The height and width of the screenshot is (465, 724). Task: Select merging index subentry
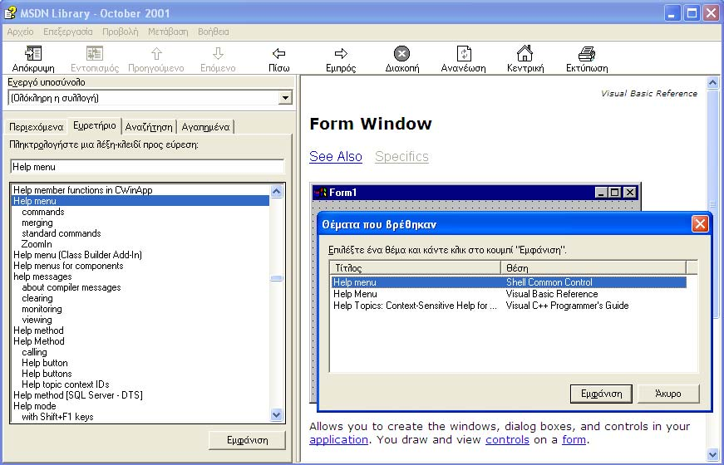point(37,223)
